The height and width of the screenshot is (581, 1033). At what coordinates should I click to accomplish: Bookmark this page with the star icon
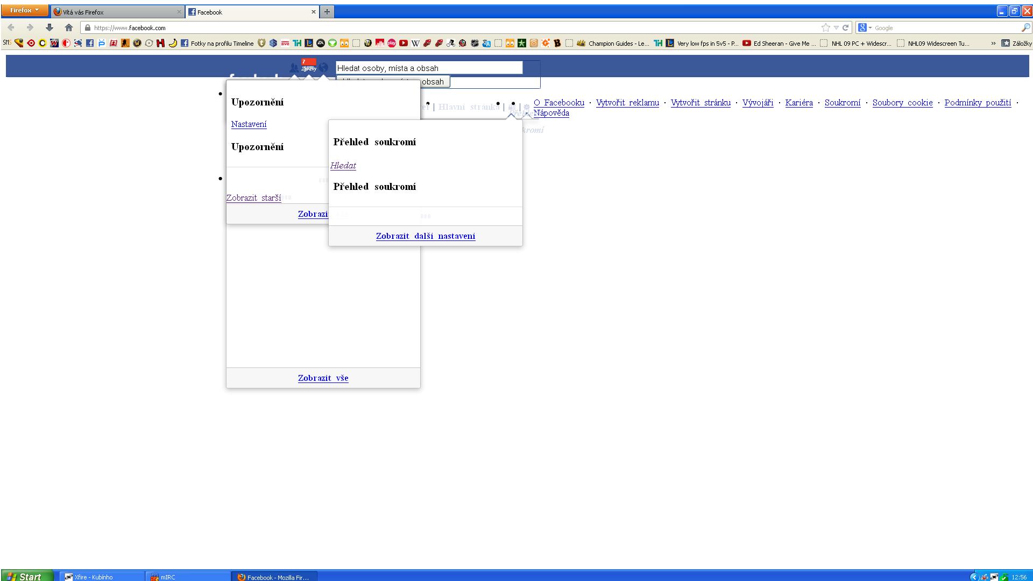coord(825,27)
